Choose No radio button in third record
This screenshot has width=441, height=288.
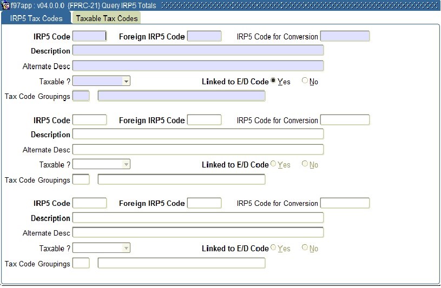pyautogui.click(x=305, y=248)
